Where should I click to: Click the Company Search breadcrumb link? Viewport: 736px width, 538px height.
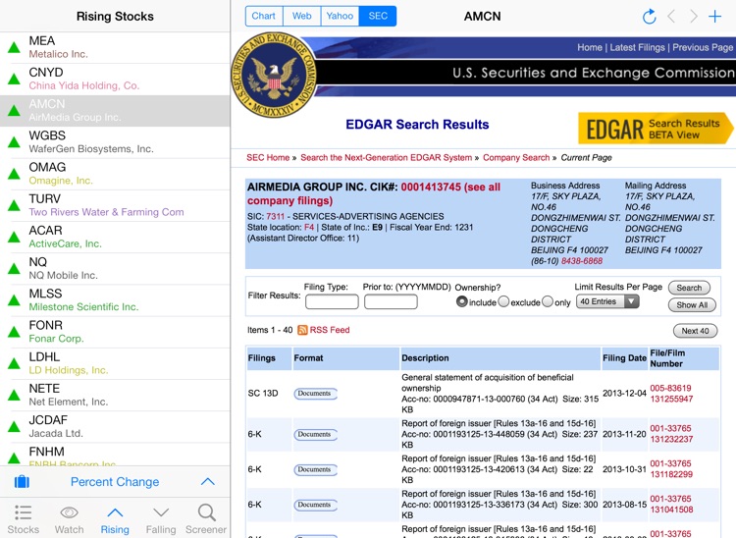coord(516,158)
